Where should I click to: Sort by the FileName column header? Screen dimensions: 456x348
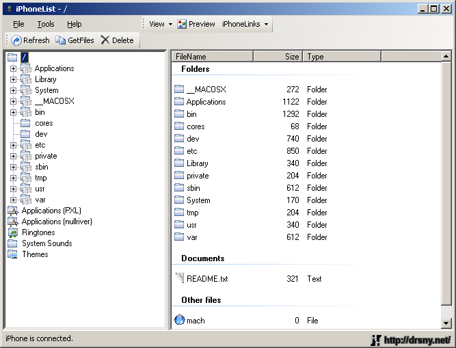coord(213,56)
